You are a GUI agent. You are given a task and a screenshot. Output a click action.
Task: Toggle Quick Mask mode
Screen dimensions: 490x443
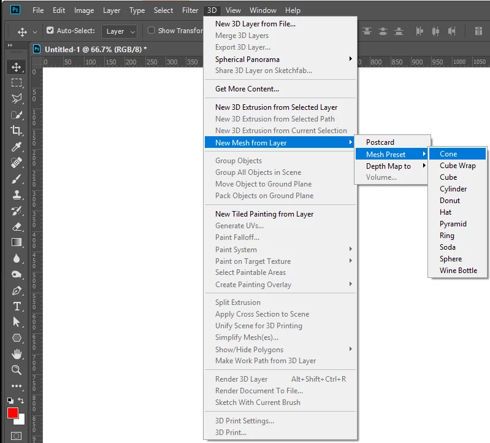point(16,436)
